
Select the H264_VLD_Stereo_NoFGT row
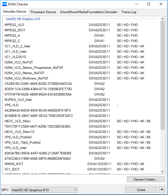point(81,73)
